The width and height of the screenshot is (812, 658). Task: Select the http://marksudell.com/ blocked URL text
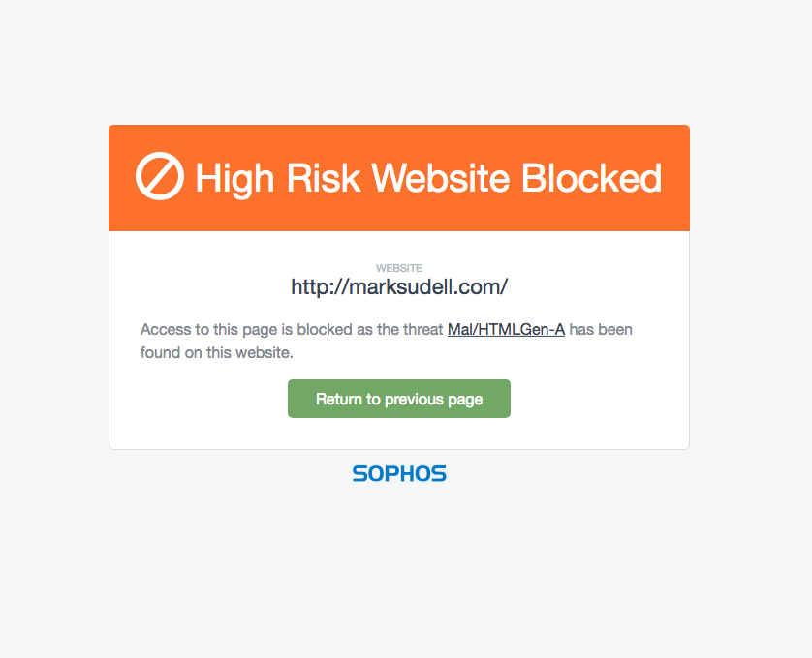[399, 287]
